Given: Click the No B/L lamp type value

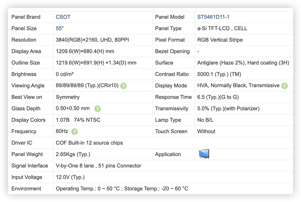Looking at the screenshot, I should tap(205, 120).
